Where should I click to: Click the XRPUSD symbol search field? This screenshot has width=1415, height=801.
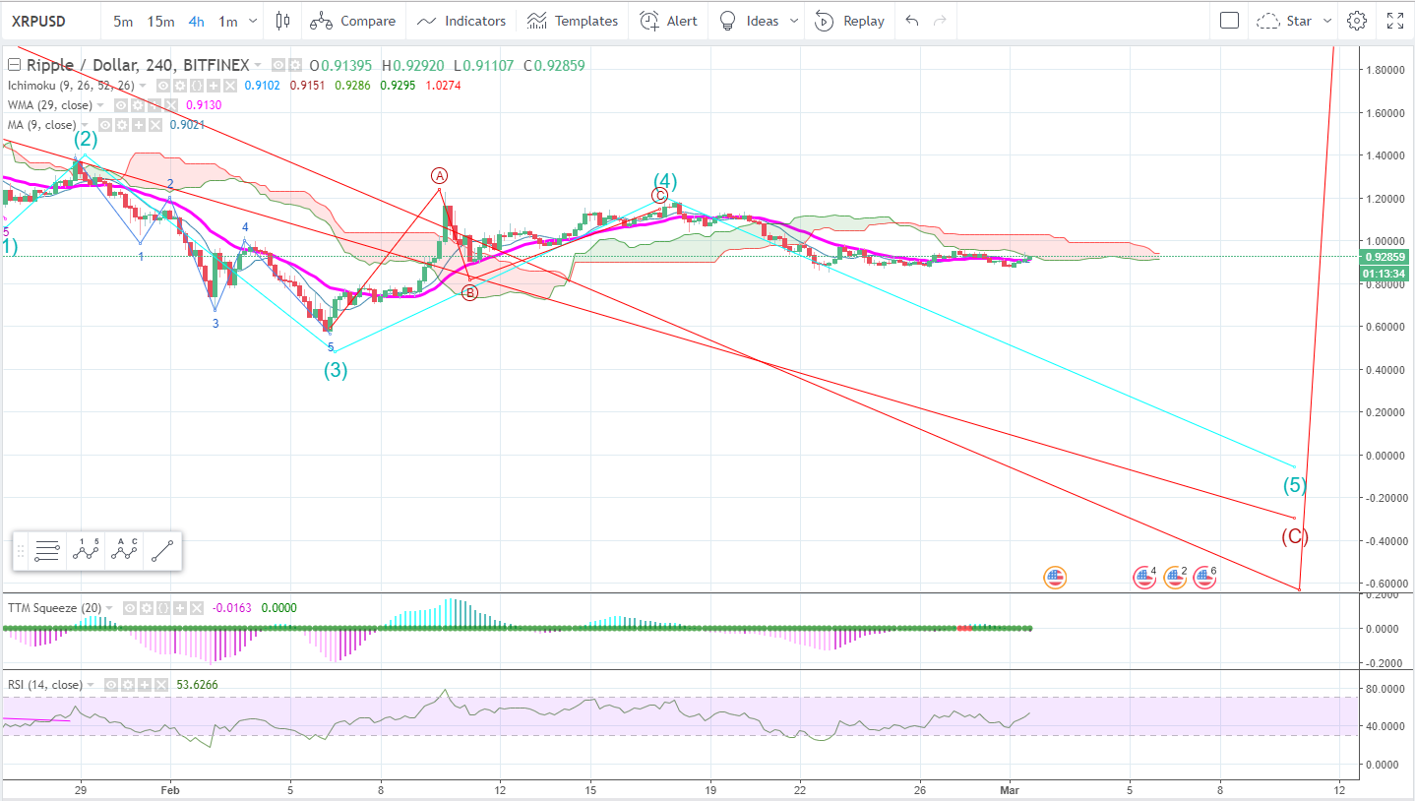point(49,21)
